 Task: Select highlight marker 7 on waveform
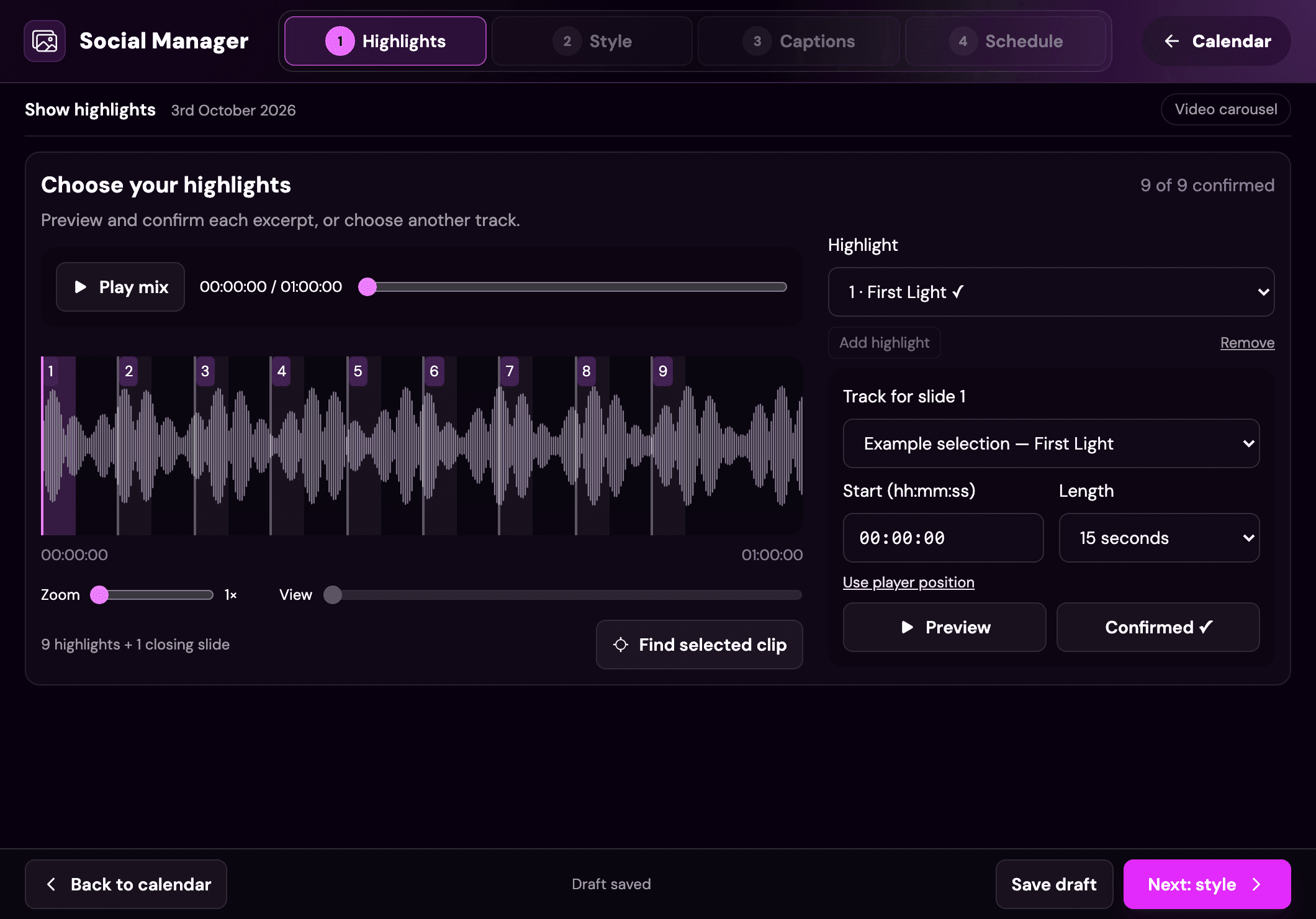point(510,371)
